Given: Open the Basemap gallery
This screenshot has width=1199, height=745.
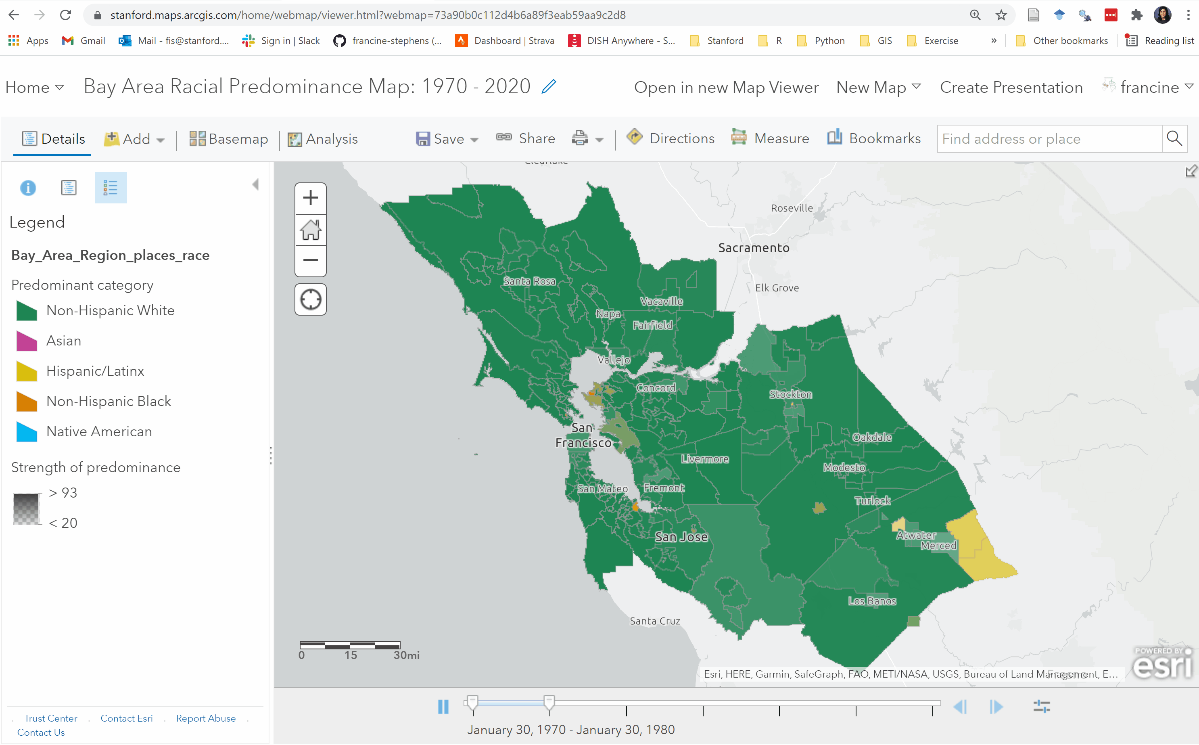Looking at the screenshot, I should 228,139.
